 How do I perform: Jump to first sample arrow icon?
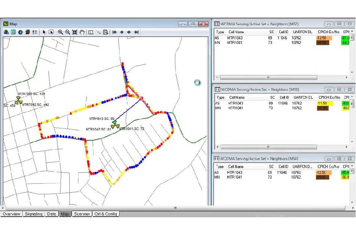click(115, 32)
